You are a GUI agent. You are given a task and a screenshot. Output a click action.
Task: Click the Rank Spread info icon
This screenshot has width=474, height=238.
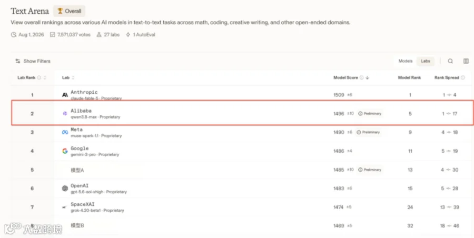[x=462, y=78]
